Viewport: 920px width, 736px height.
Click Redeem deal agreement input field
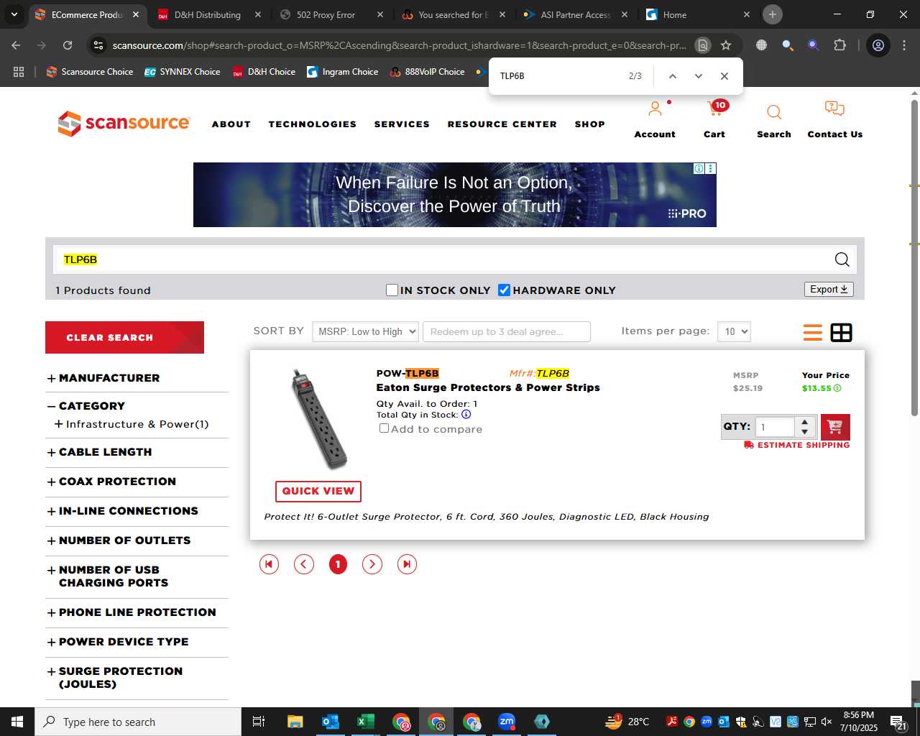(x=507, y=331)
